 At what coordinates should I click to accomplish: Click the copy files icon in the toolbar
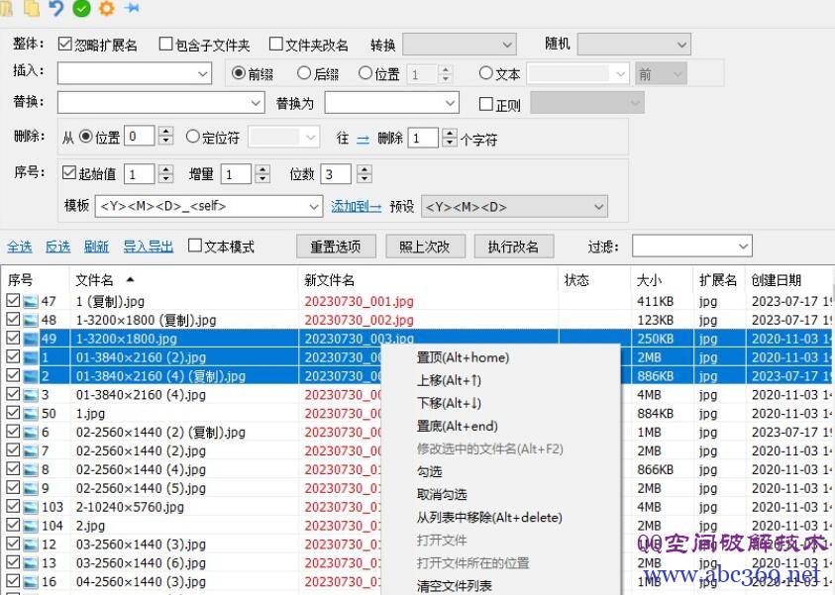[x=31, y=7]
